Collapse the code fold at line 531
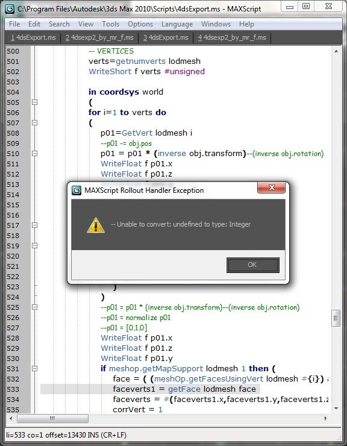The image size is (347, 446). pyautogui.click(x=34, y=368)
